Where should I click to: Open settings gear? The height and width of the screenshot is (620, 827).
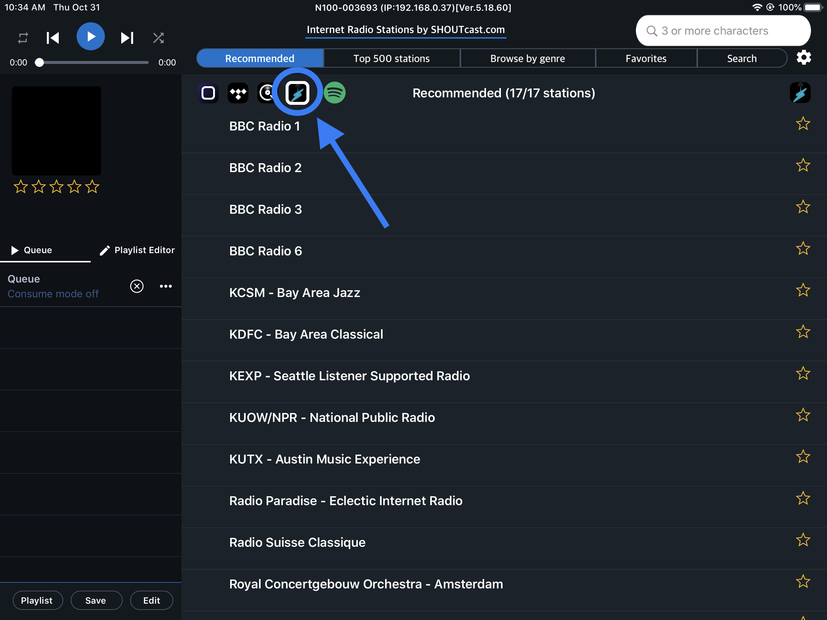point(804,58)
